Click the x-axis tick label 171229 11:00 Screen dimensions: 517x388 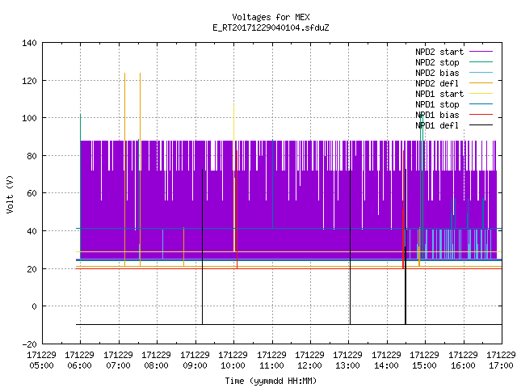tap(271, 361)
